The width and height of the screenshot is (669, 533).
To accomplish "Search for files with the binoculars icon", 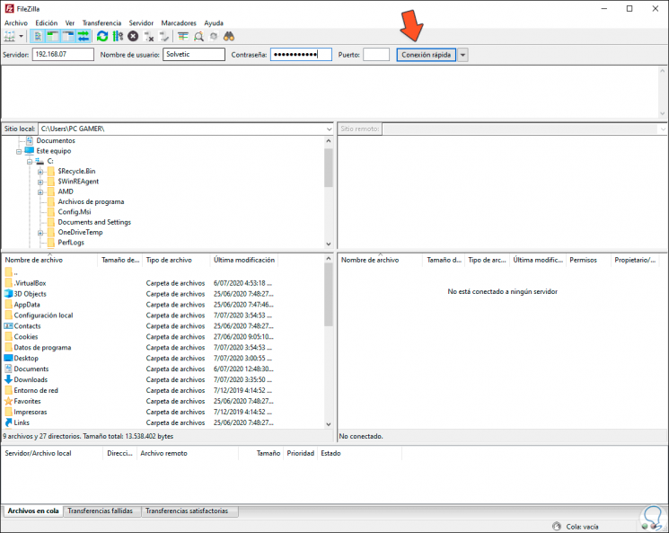I will (229, 36).
